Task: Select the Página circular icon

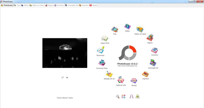Action: click(150, 38)
